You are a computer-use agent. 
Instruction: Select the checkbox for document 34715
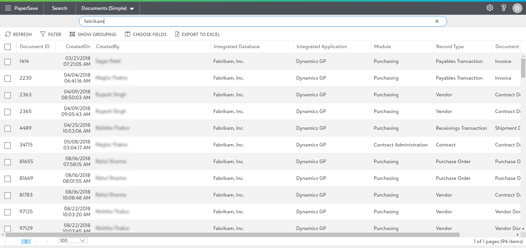click(8, 145)
